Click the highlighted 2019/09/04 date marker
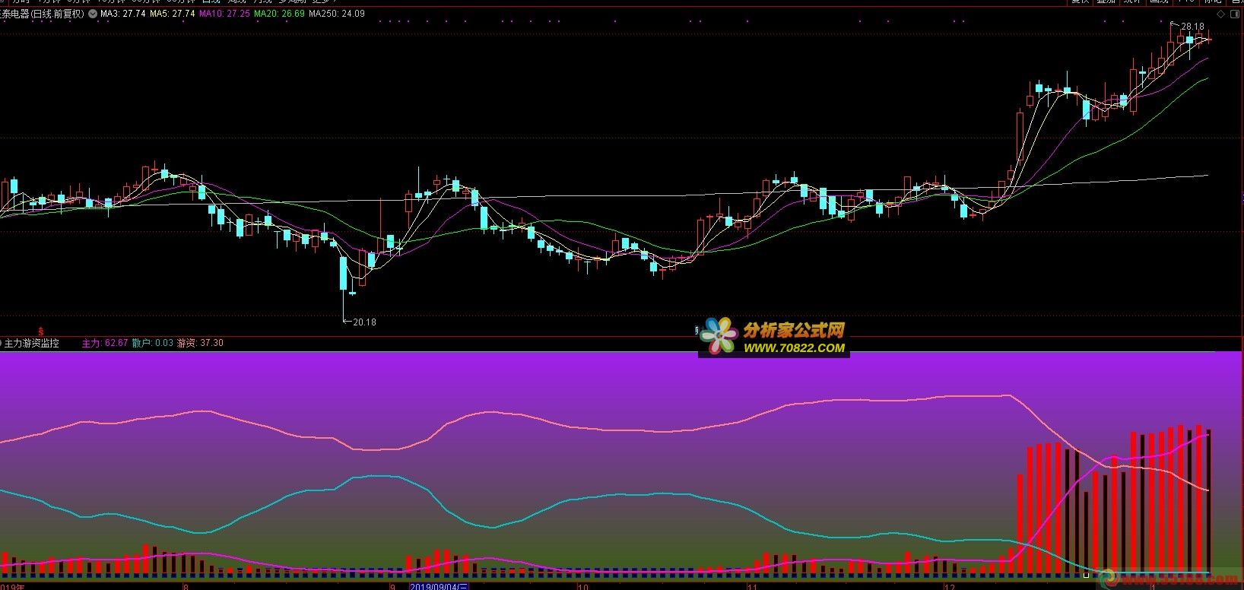This screenshot has height=590, width=1244. tap(439, 586)
